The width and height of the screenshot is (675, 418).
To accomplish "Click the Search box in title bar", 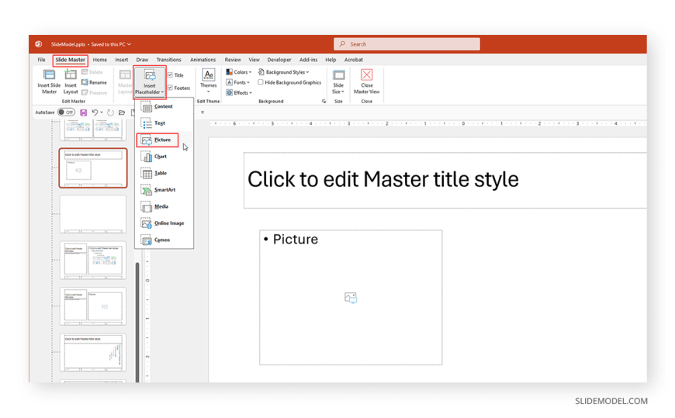I will [x=407, y=44].
